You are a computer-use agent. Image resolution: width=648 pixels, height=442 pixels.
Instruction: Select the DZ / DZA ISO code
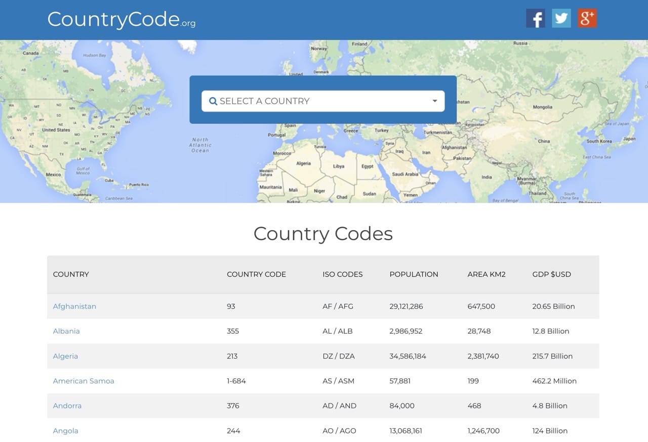(x=339, y=356)
